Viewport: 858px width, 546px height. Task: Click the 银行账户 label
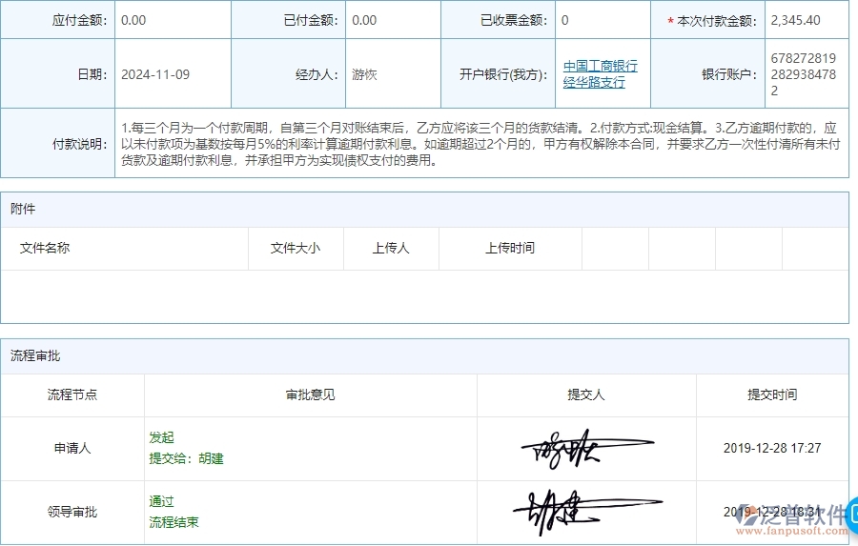point(730,75)
